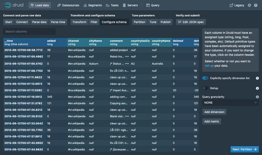Click info icon for Query granularity
The height and width of the screenshot is (155, 262).
point(257,97)
